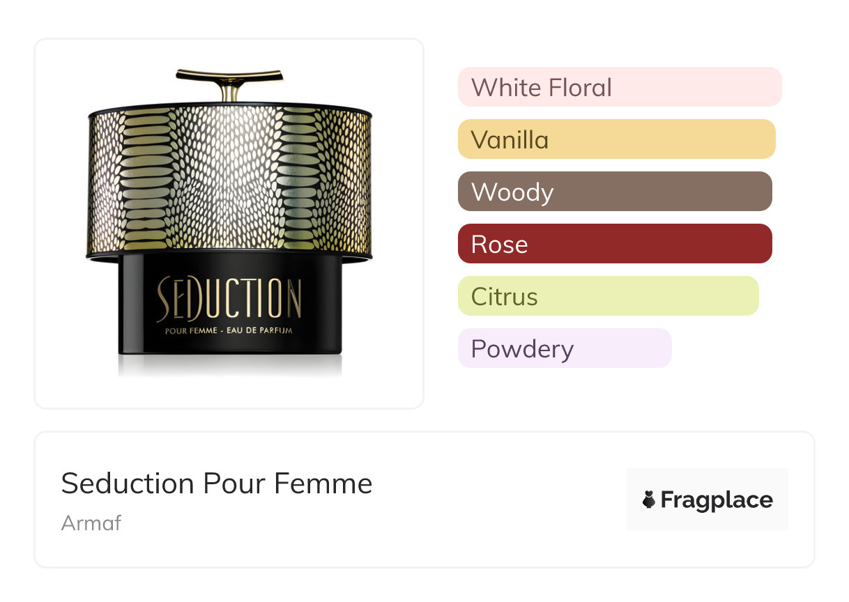
Task: Click 'Eau de Parfum' text on the bottle
Action: point(260,330)
